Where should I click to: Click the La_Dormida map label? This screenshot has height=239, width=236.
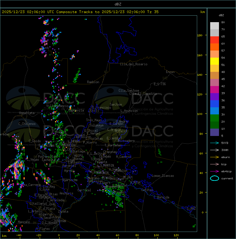[161, 197]
